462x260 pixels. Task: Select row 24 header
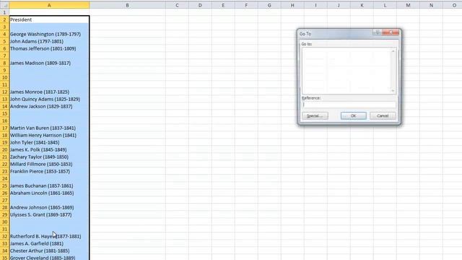(x=4, y=178)
